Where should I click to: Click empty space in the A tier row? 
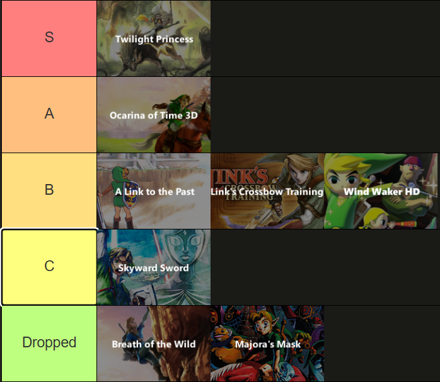(x=325, y=115)
